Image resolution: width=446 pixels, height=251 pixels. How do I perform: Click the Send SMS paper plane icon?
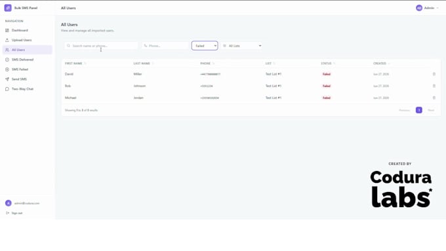(x=7, y=79)
